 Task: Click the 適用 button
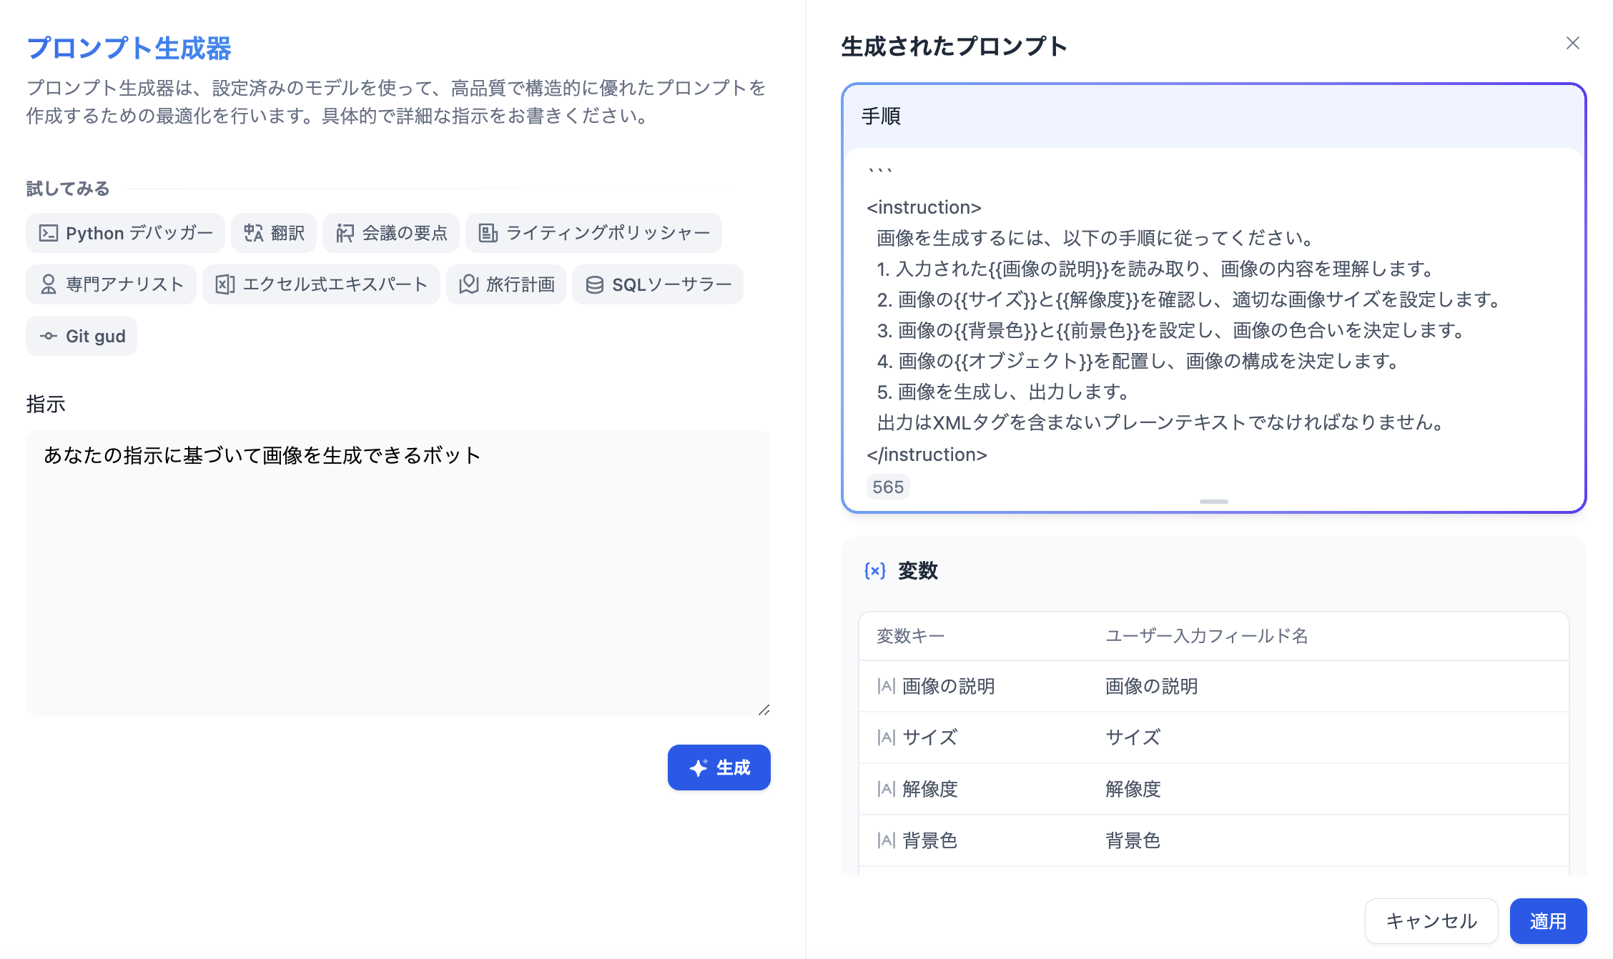(x=1548, y=921)
